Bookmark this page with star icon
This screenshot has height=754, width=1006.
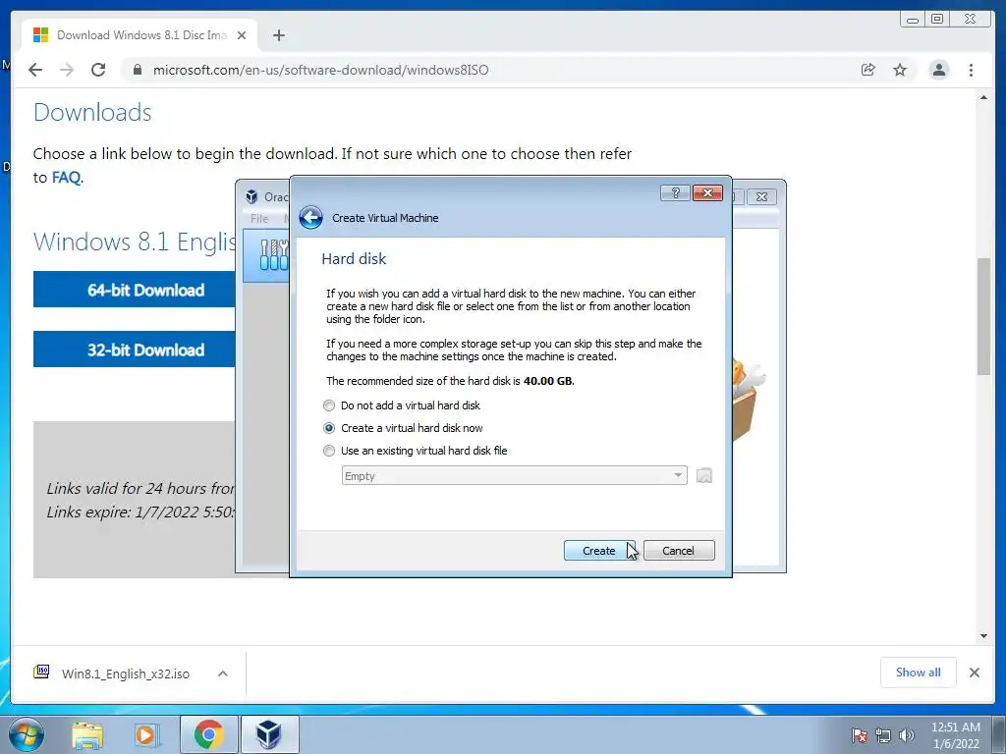[900, 70]
